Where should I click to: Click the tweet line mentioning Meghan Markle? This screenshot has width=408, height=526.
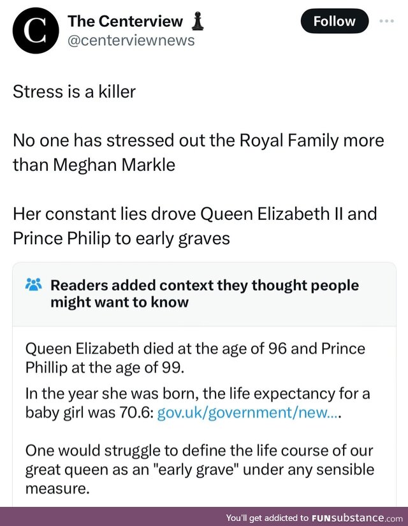tap(198, 152)
